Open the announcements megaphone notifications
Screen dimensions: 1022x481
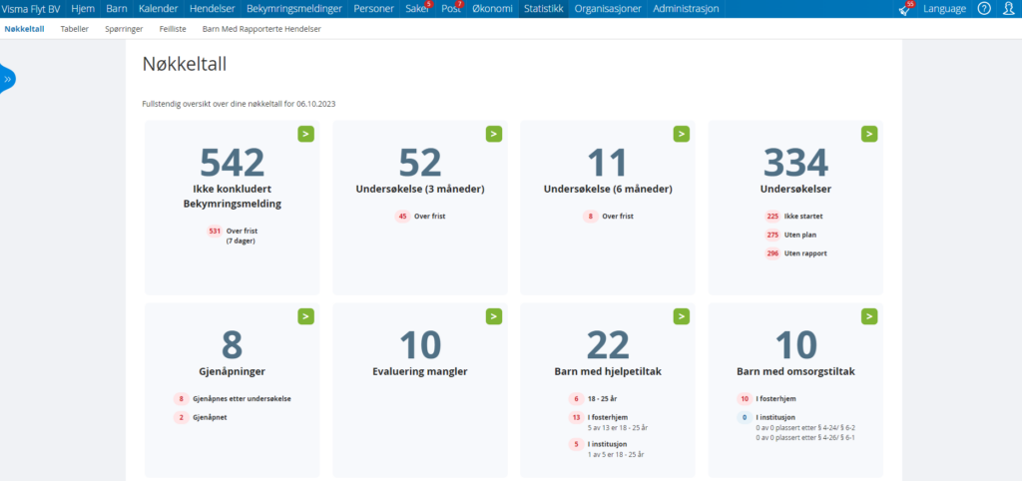tap(905, 9)
